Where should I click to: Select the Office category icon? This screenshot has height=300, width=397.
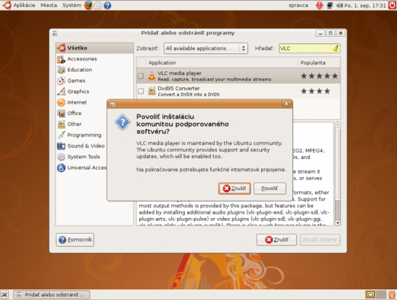tap(61, 114)
